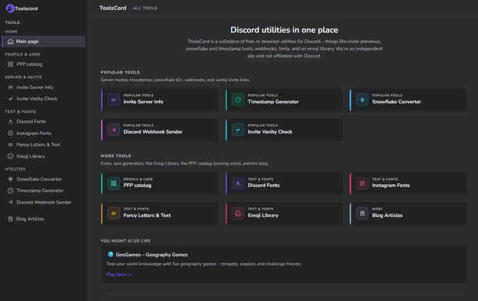Click the Discord Fonts sidebar icon
Screen dimensions: 478x301
tap(10, 122)
